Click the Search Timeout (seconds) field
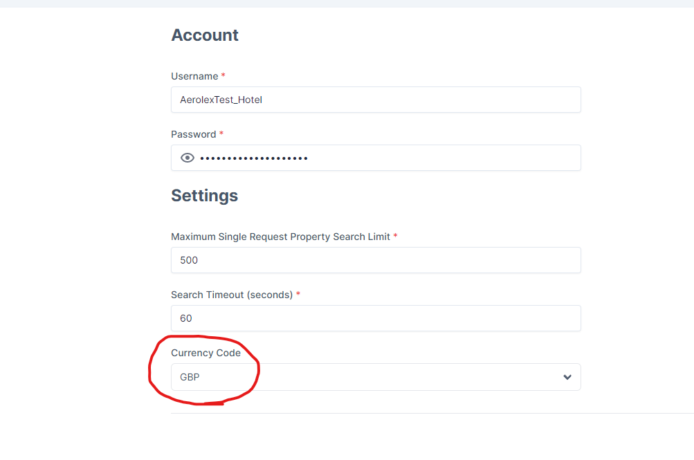Viewport: 694px width, 460px height. pyautogui.click(x=376, y=318)
